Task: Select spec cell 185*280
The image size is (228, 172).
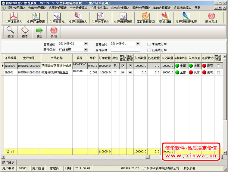Action: tap(80, 72)
